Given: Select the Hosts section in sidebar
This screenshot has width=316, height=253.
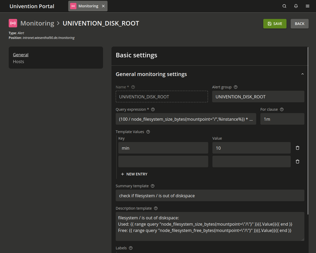Looking at the screenshot, I should click(18, 62).
